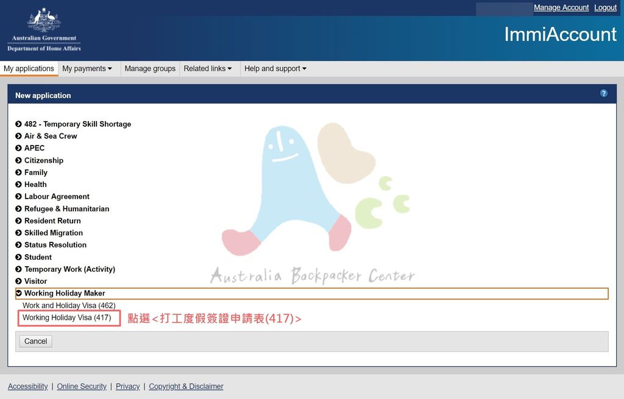This screenshot has width=624, height=399.
Task: Select Work and Holiday Visa (462)
Action: [x=69, y=306]
